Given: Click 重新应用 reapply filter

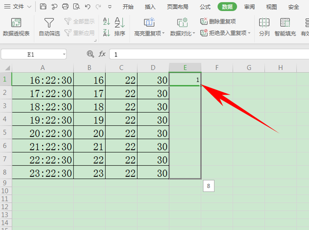Looking at the screenshot, I should point(80,33).
